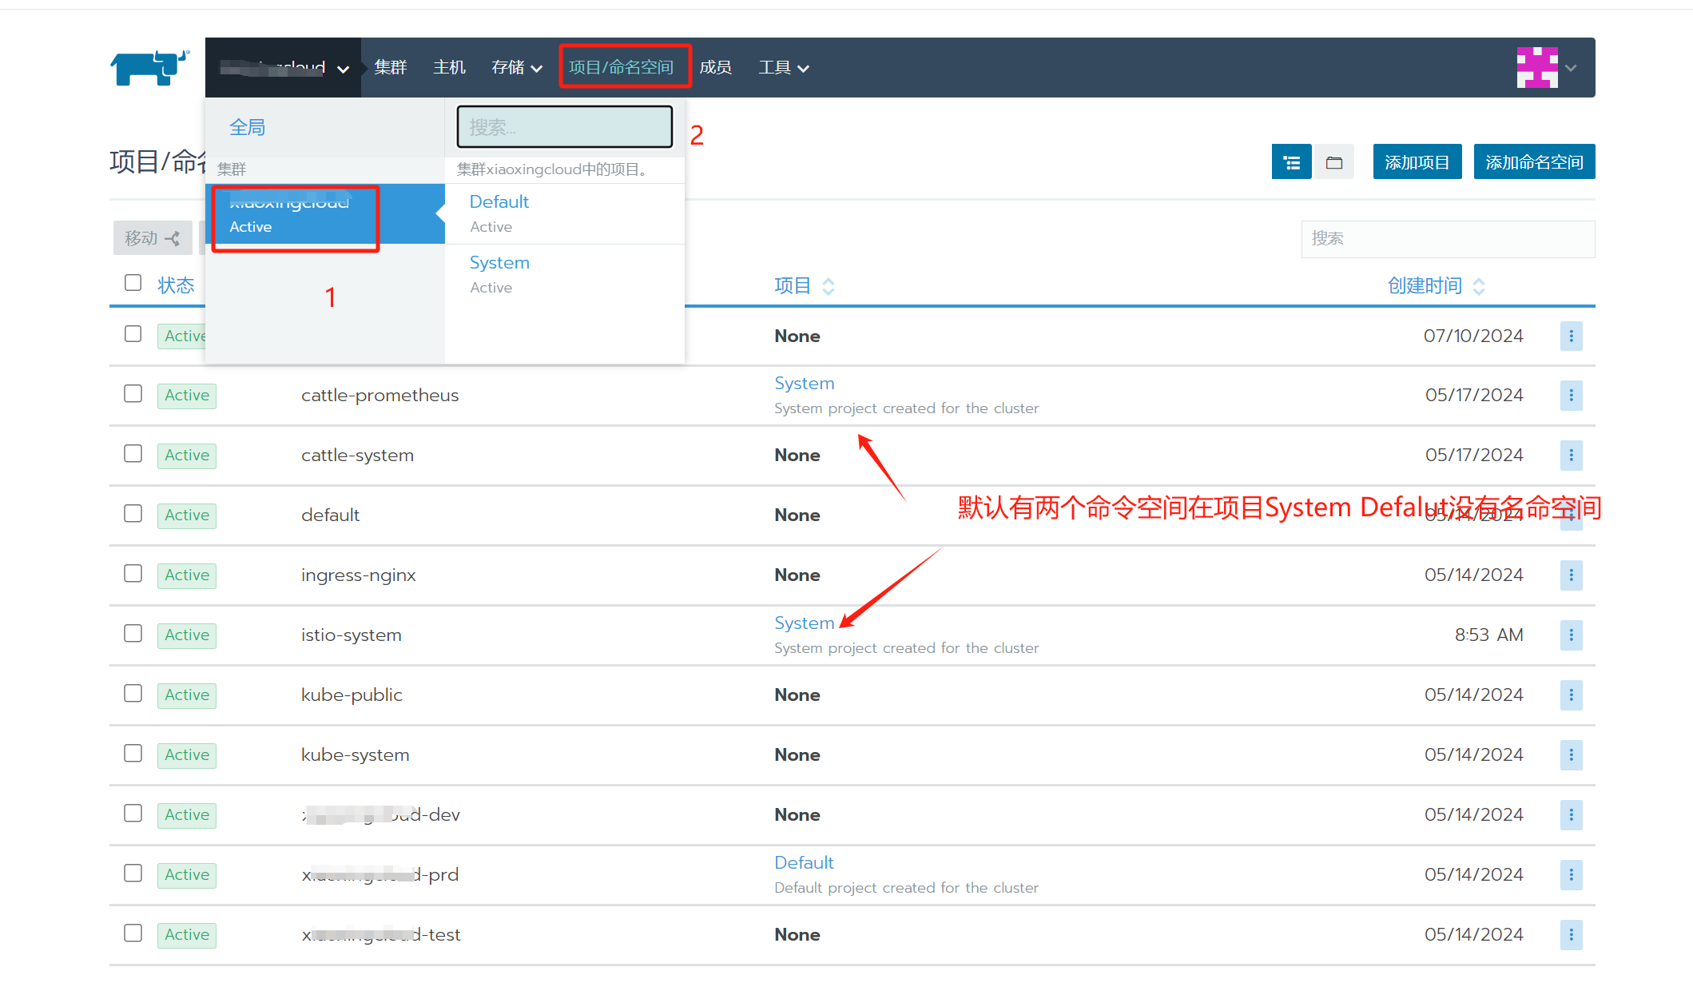This screenshot has width=1693, height=991.
Task: Open actions menu for 07/10/2024 row
Action: click(x=1571, y=336)
